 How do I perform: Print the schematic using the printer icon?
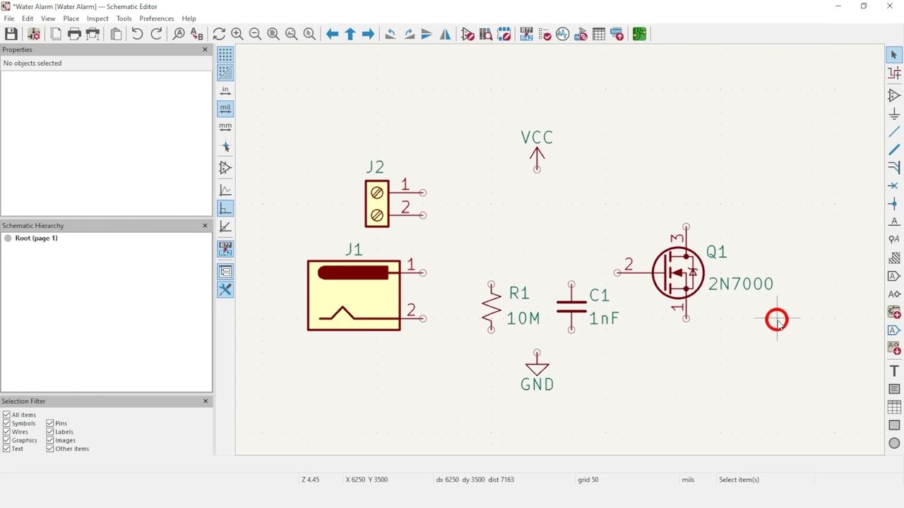pyautogui.click(x=74, y=34)
